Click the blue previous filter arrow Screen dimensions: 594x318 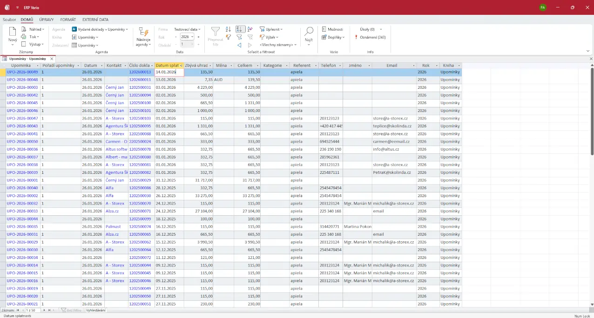239,45
